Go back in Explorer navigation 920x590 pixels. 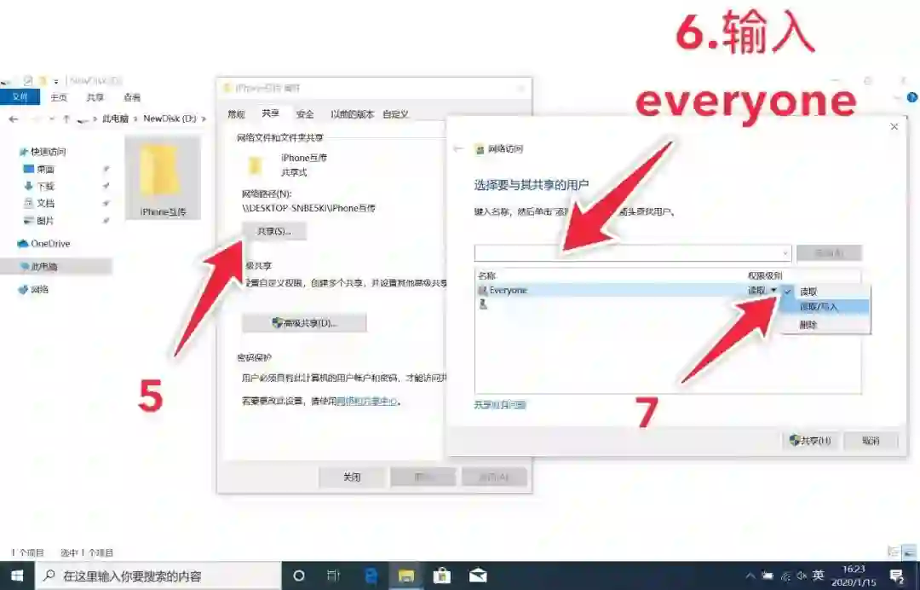tap(14, 119)
